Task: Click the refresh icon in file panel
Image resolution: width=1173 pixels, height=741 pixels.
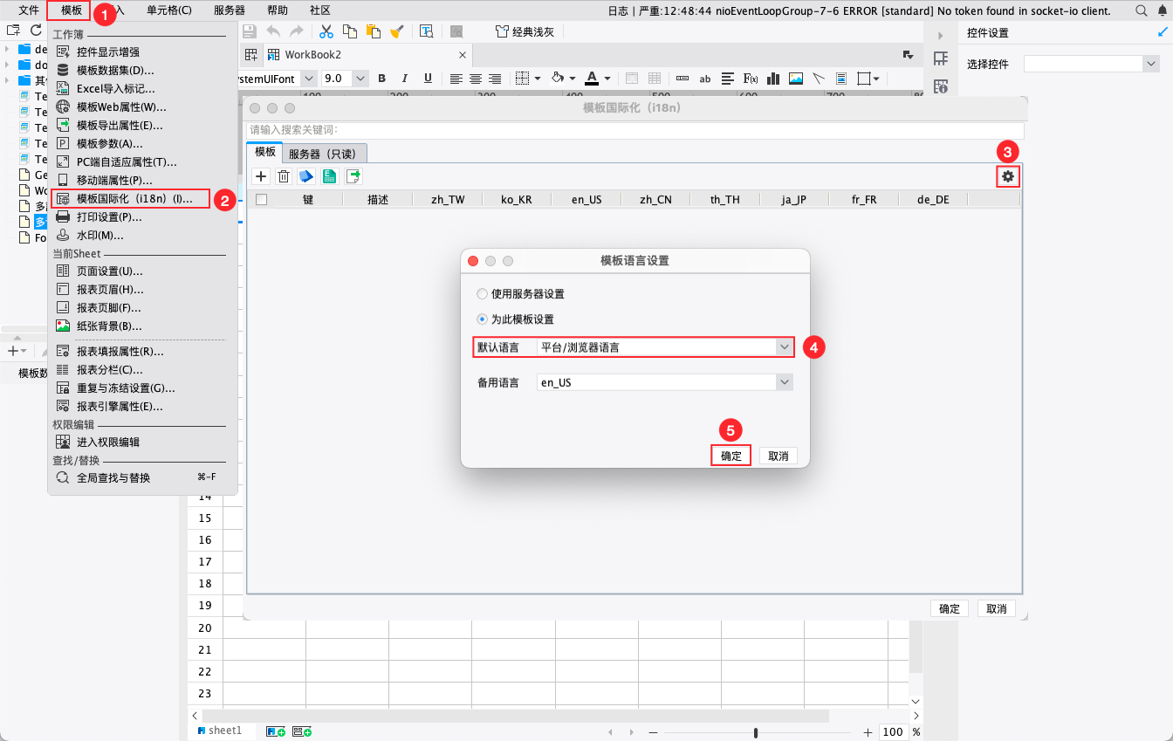Action: (36, 31)
